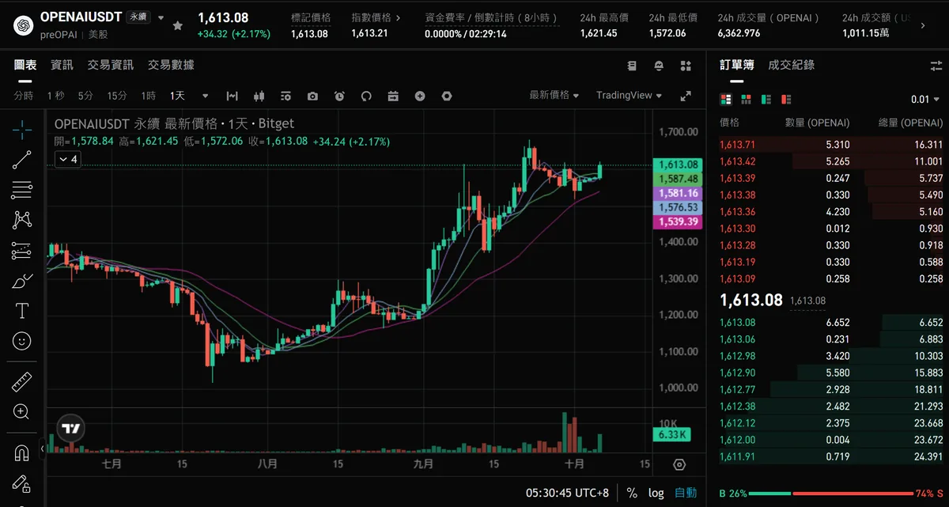Toggle magnet mode for drawings

tap(22, 453)
